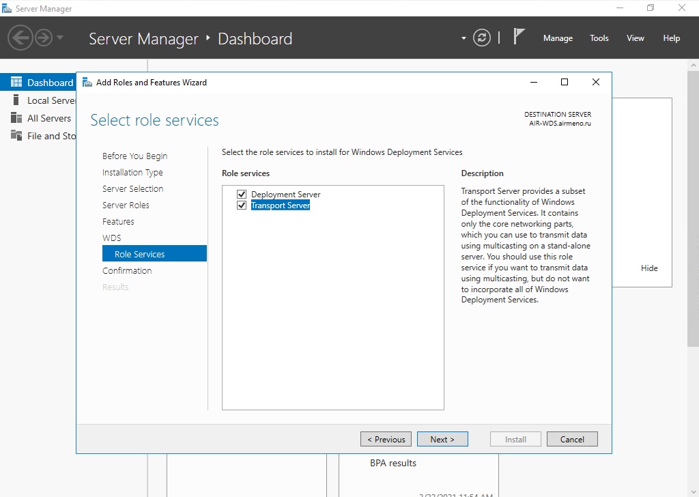Screen dimensions: 699x497
Task: Open the Tools menu
Action: coord(599,38)
